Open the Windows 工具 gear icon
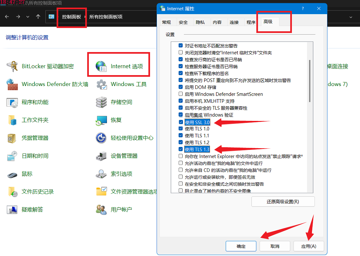This screenshot has height=256, width=360. 101,84
